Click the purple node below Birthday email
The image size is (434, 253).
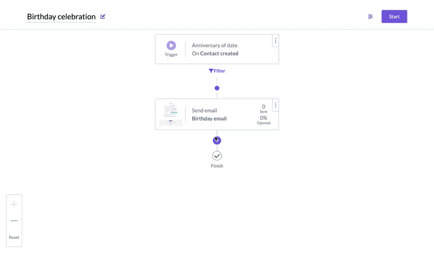coord(217,140)
